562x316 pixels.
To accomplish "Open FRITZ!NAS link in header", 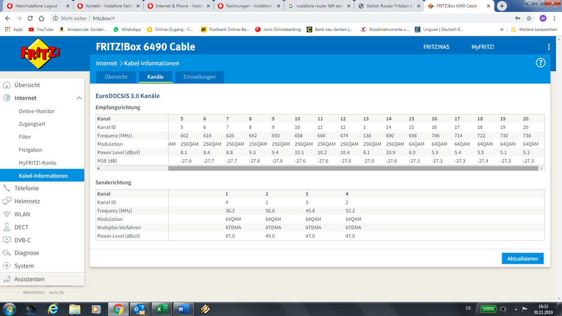I will pyautogui.click(x=436, y=47).
